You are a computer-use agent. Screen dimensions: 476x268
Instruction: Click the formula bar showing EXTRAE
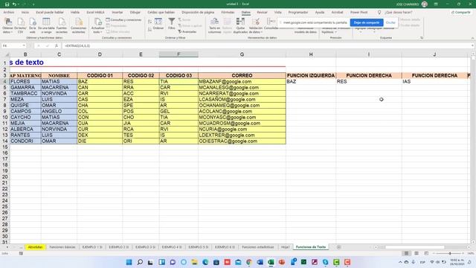pyautogui.click(x=267, y=46)
